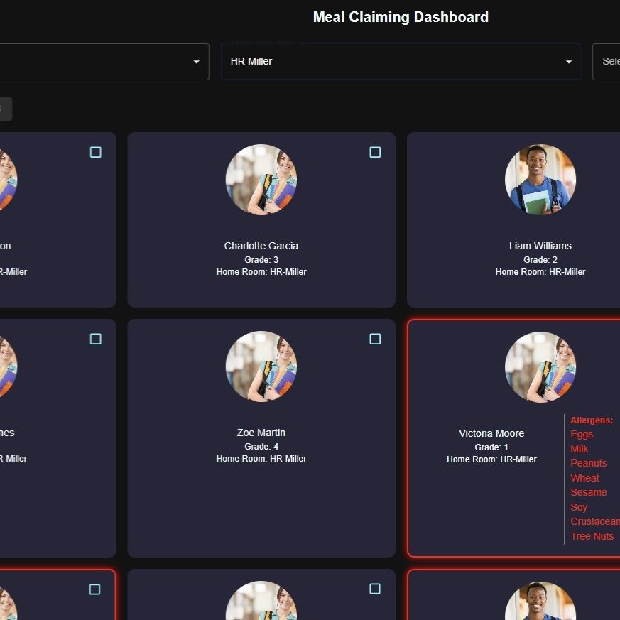Click 'Grade: 3' on Charlotte Garcia's card
This screenshot has height=620, width=620.
pos(261,260)
